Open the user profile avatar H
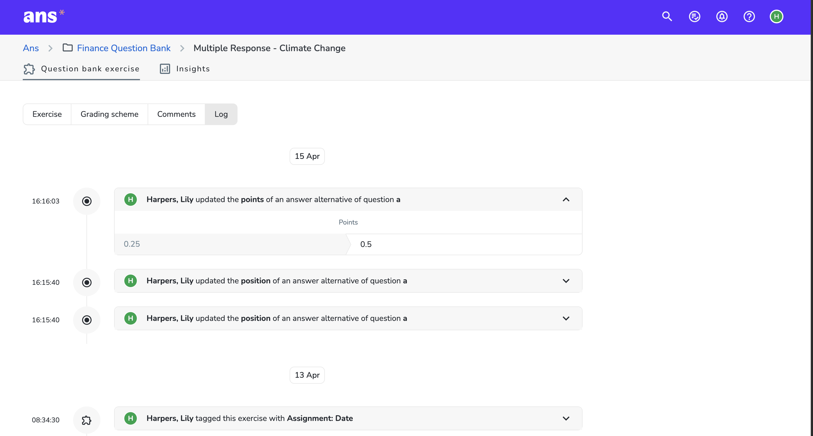813x436 pixels. pos(776,16)
